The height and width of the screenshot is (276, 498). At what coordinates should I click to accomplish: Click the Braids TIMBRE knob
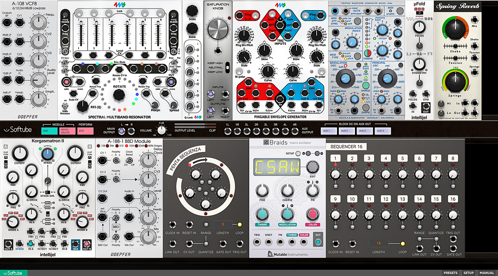pos(262,214)
